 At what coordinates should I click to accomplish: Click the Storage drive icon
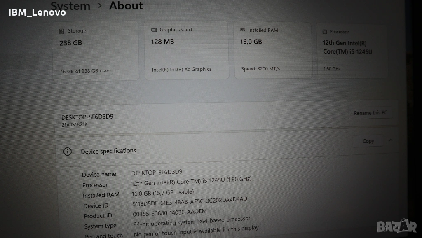(62, 31)
